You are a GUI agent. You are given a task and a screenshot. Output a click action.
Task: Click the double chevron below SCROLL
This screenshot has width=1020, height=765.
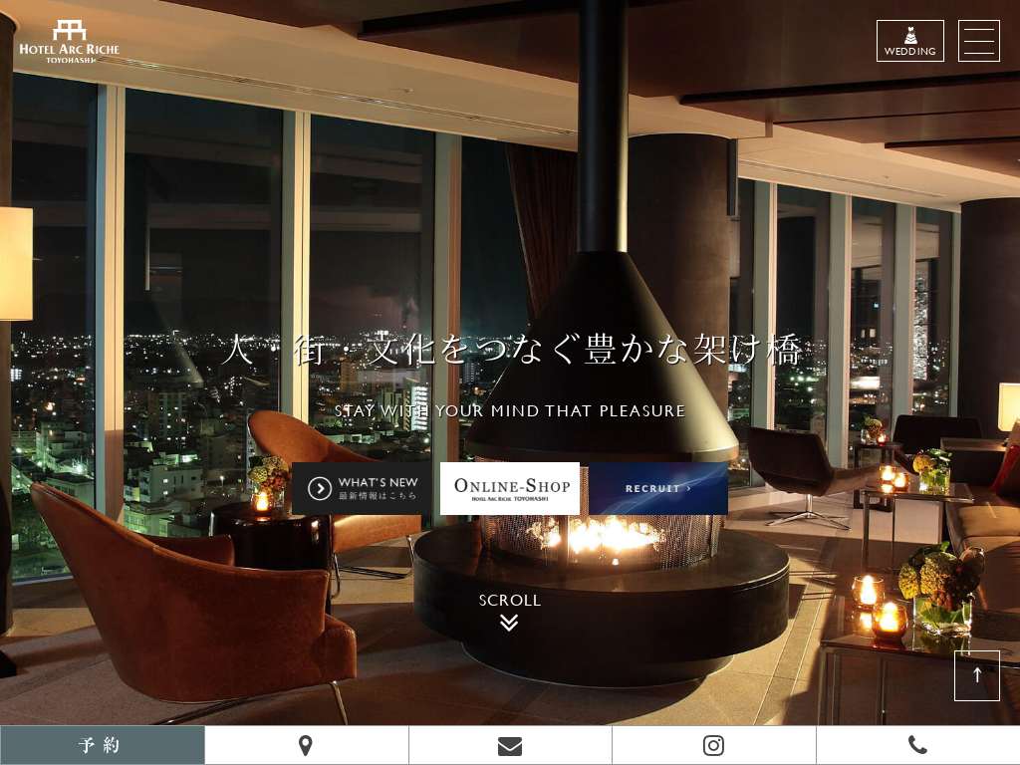tap(509, 623)
